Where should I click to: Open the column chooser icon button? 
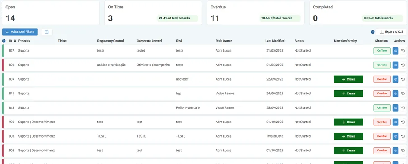47,32
